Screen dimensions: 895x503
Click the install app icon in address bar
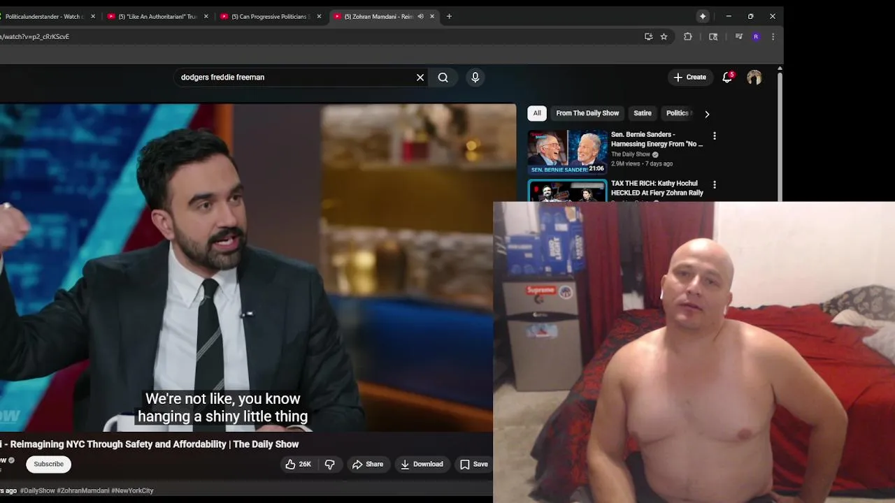(x=648, y=37)
